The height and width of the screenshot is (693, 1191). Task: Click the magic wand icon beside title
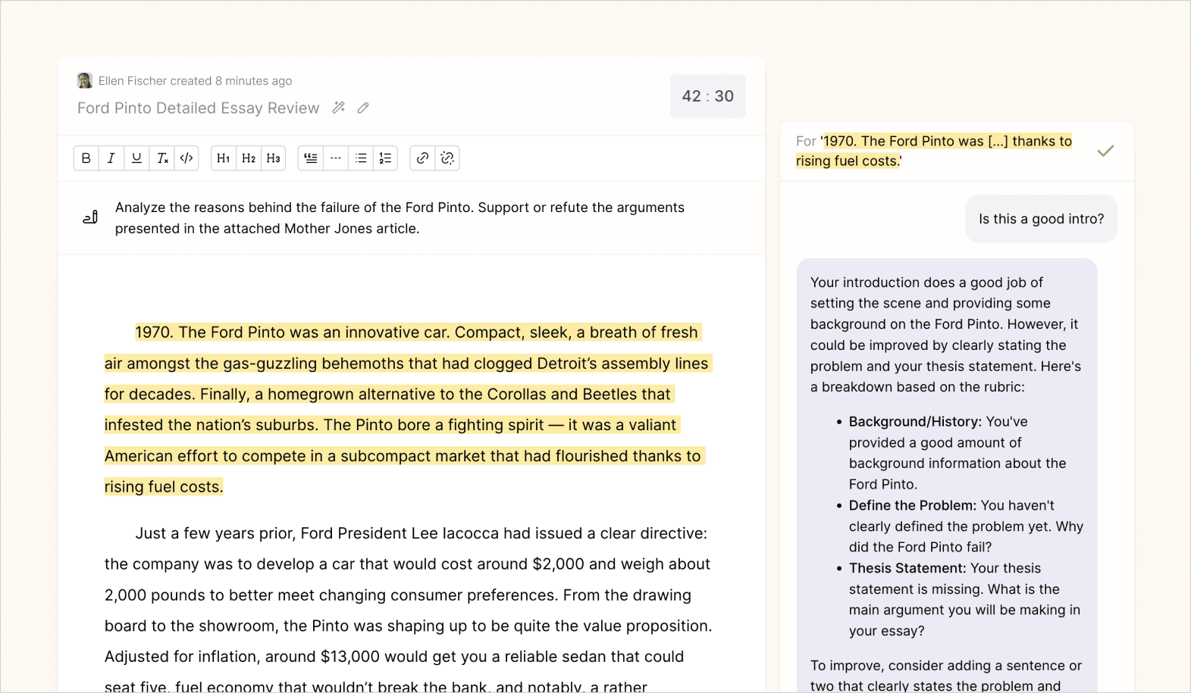coord(339,108)
